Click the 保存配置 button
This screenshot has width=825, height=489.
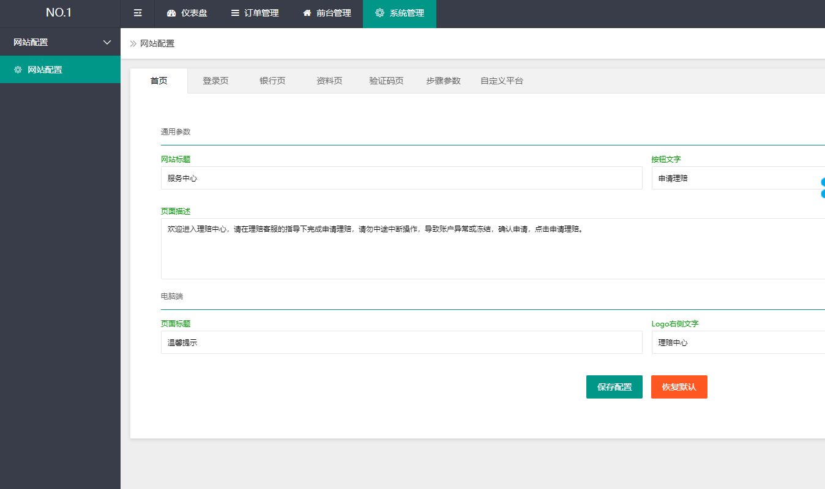[614, 387]
